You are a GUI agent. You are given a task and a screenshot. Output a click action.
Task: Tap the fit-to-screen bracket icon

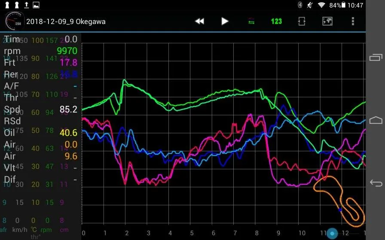point(302,21)
